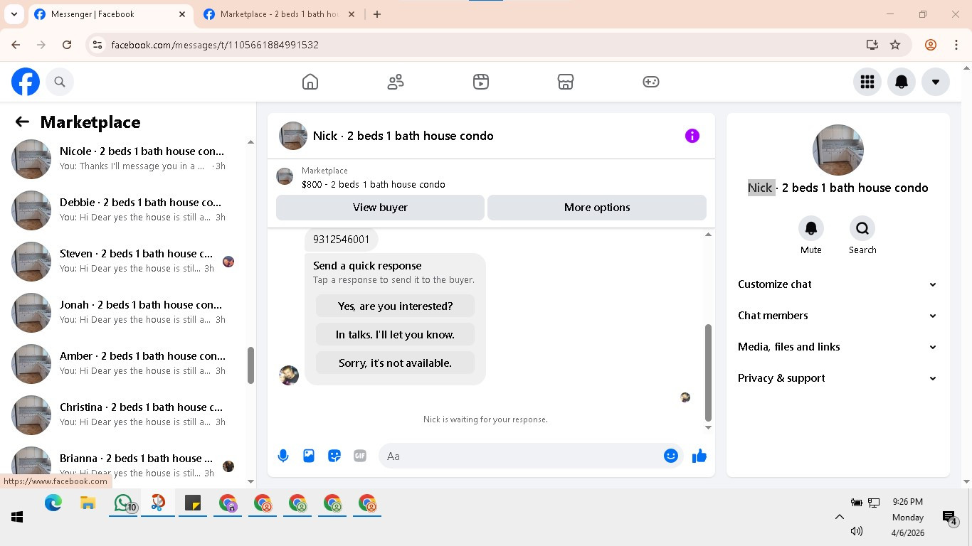This screenshot has width=972, height=546.
Task: Go to the Home feed icon
Action: click(x=310, y=82)
